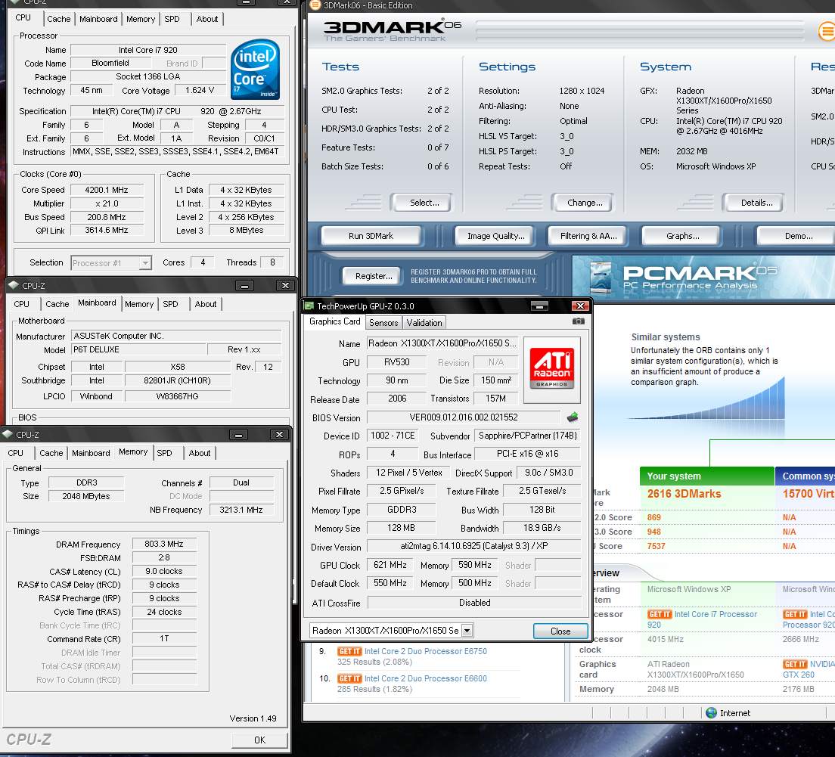The image size is (835, 757).
Task: Click the orange 3DMark menu icon at top right
Action: (826, 31)
